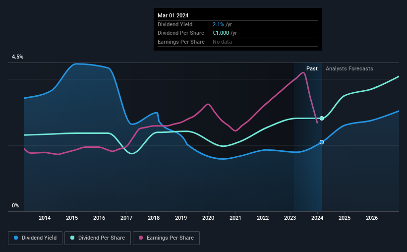This screenshot has height=252, width=407.
Task: Click the 2025 x-axis label
Action: (345, 218)
